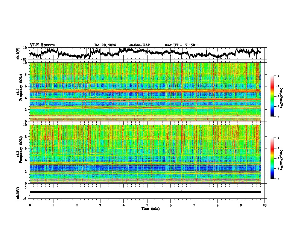
Task: Click the '0' tick on the time axis
Action: click(30, 205)
